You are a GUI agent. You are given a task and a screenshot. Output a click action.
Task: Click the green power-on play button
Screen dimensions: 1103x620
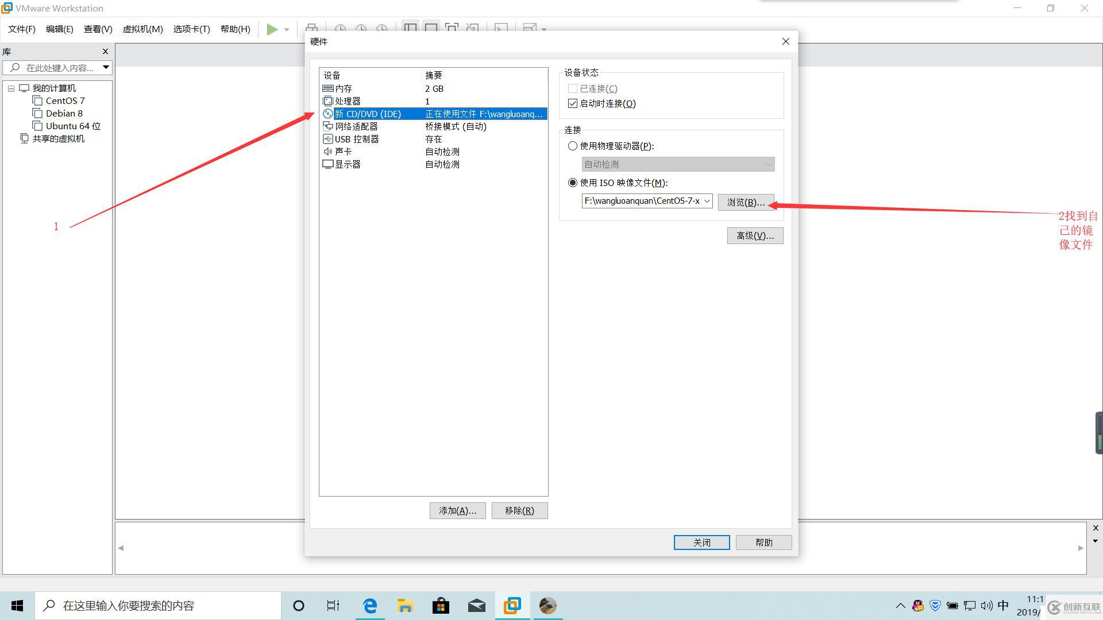click(272, 29)
